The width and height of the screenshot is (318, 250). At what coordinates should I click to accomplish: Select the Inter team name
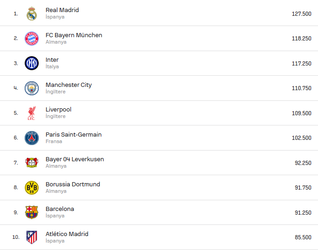coord(52,60)
